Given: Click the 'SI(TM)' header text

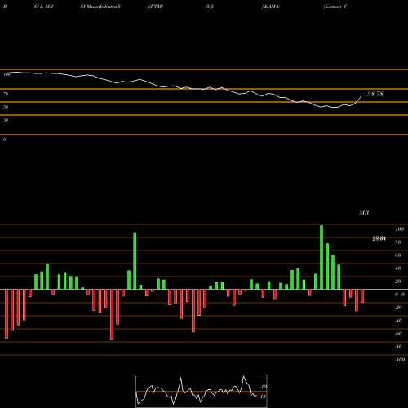Looking at the screenshot, I should (155, 7).
